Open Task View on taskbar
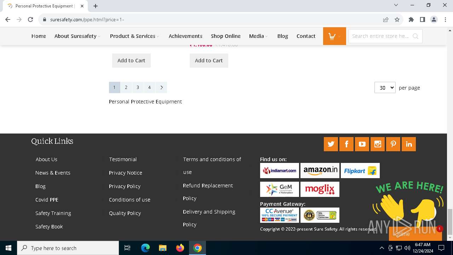This screenshot has width=453, height=255. 127,248
